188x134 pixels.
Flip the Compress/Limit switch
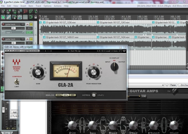pos(17,82)
